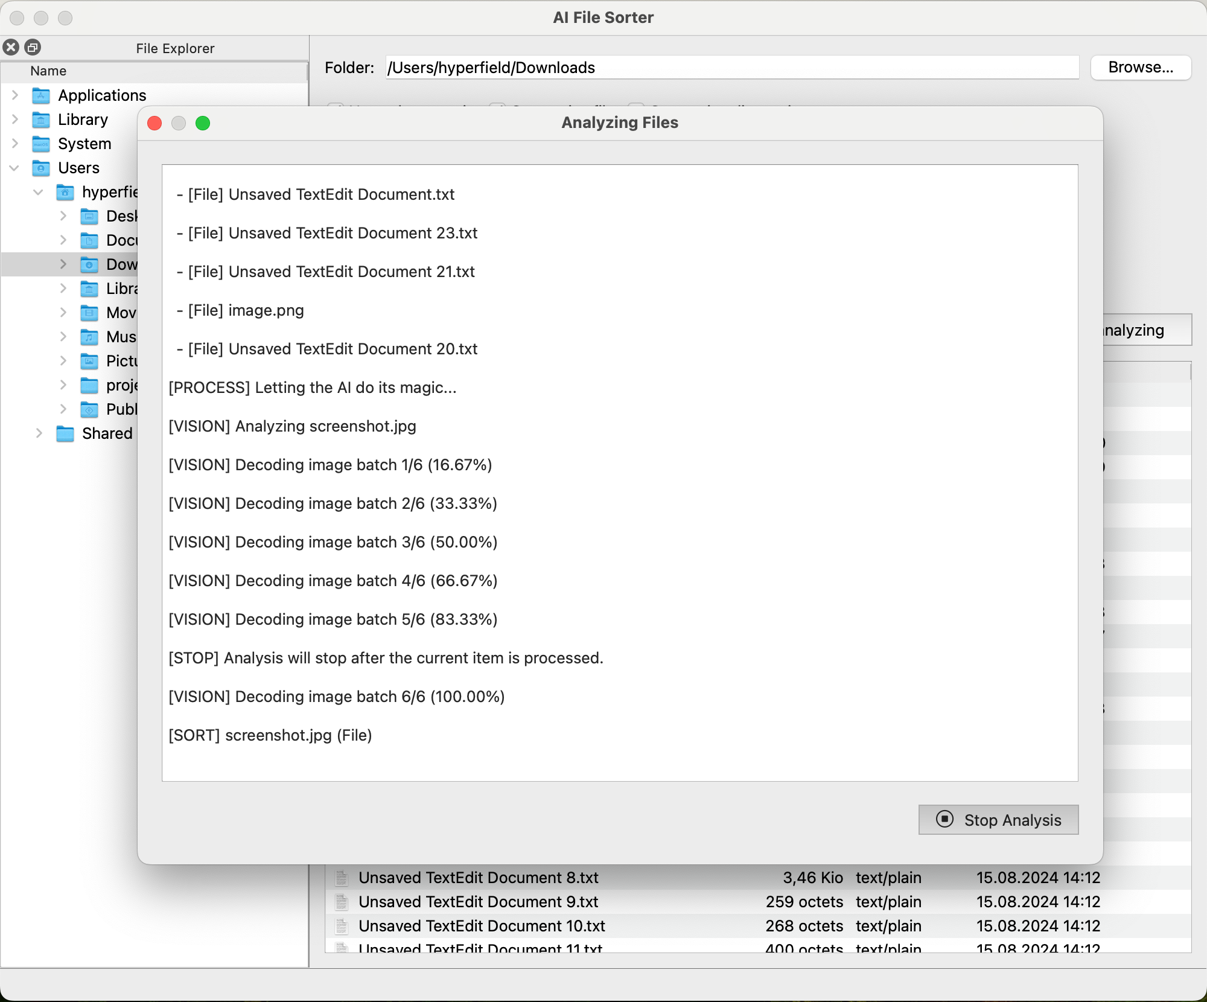The image size is (1207, 1002).
Task: Click the file icon beside Unsaved TextEdit Document 9.txt
Action: pyautogui.click(x=342, y=902)
